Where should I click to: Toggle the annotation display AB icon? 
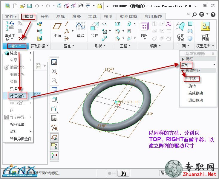tap(54, 109)
